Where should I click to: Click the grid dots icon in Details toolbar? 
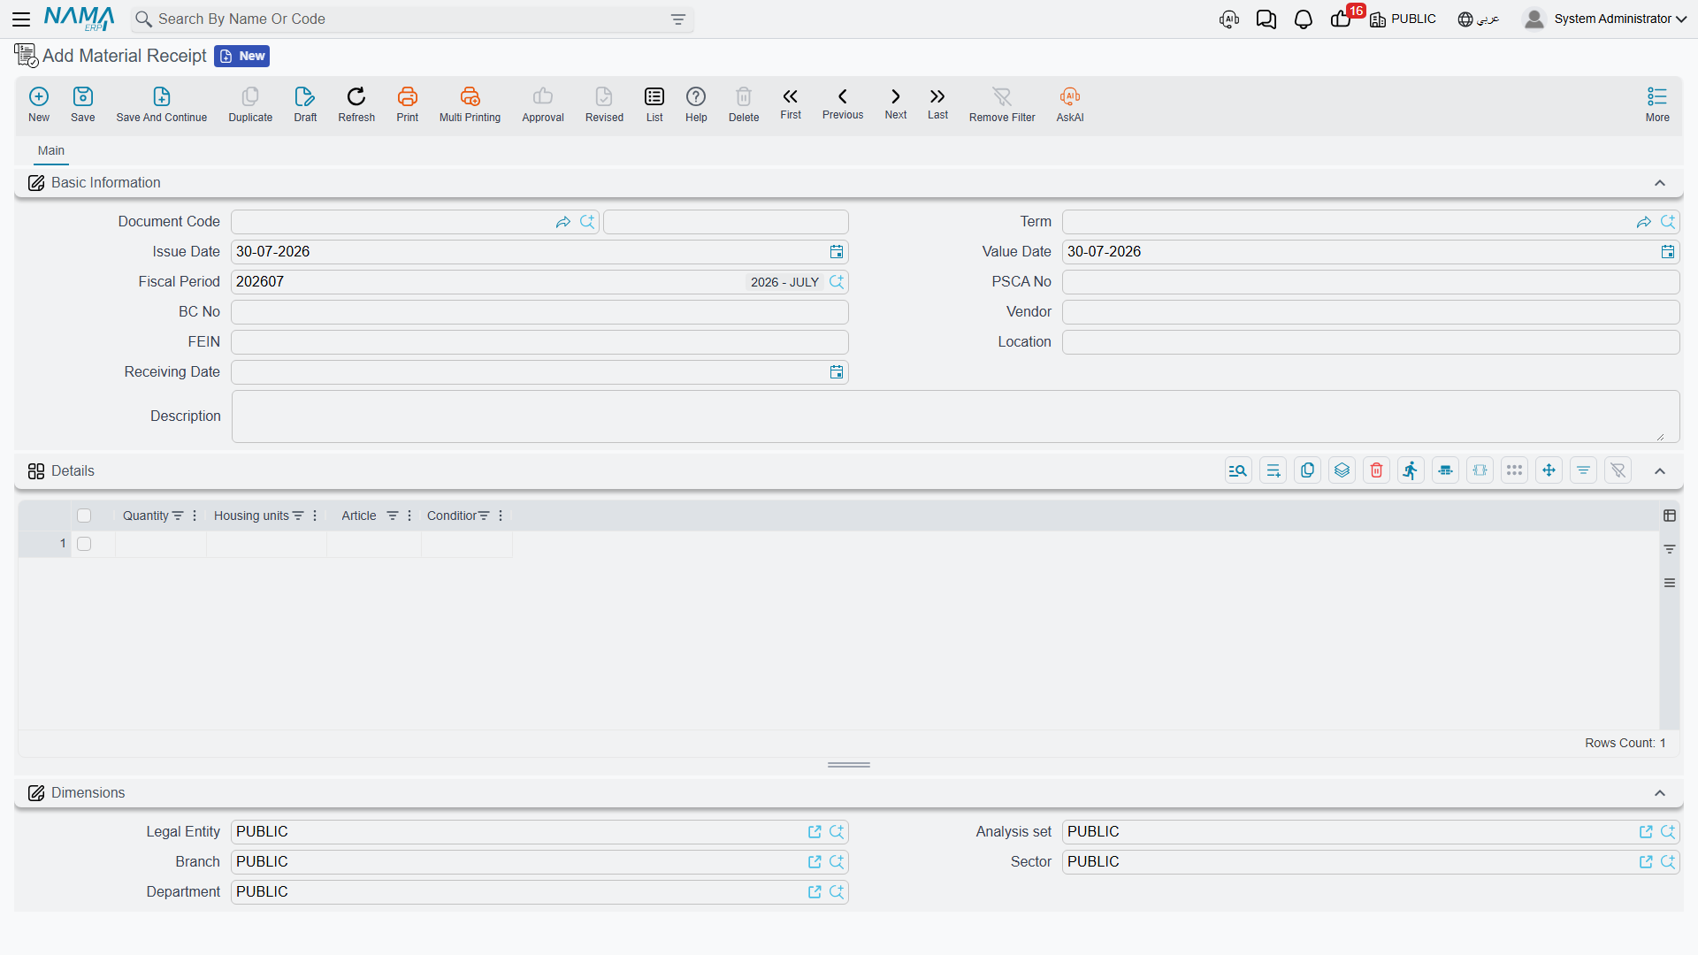(1514, 471)
